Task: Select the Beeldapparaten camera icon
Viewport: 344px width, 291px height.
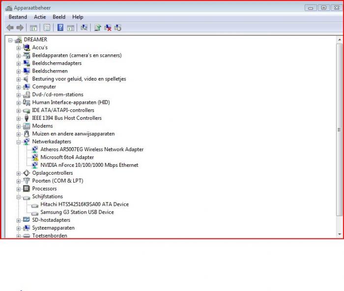Action: click(27, 55)
